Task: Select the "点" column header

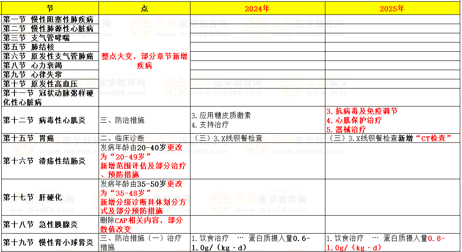Action: (x=145, y=8)
